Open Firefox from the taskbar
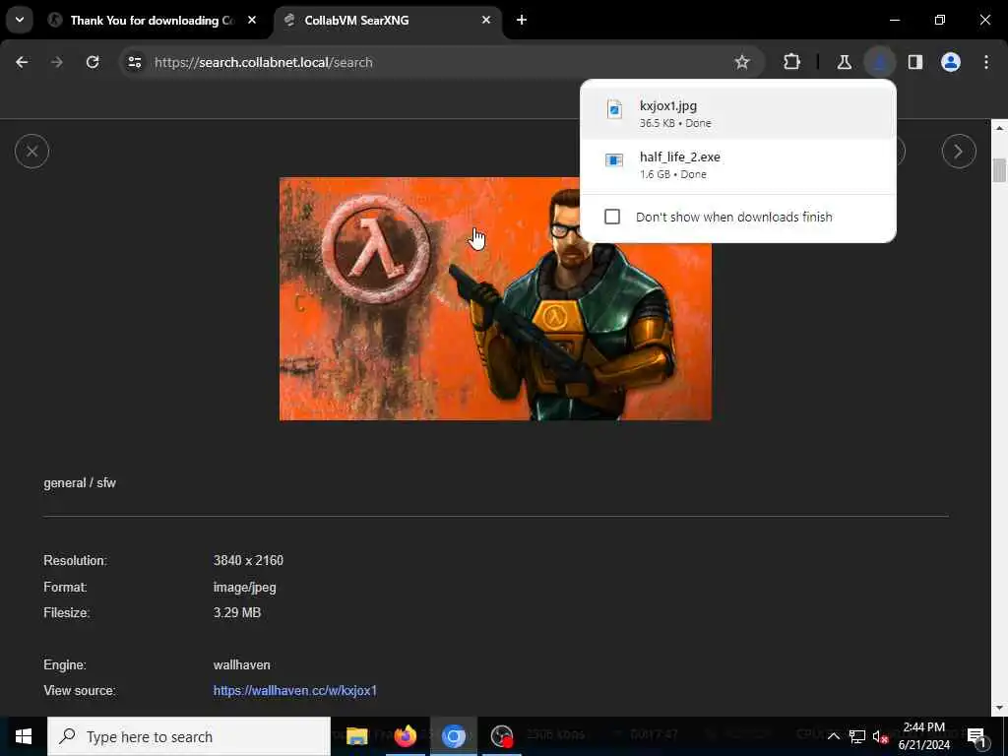This screenshot has height=756, width=1008. pyautogui.click(x=405, y=736)
